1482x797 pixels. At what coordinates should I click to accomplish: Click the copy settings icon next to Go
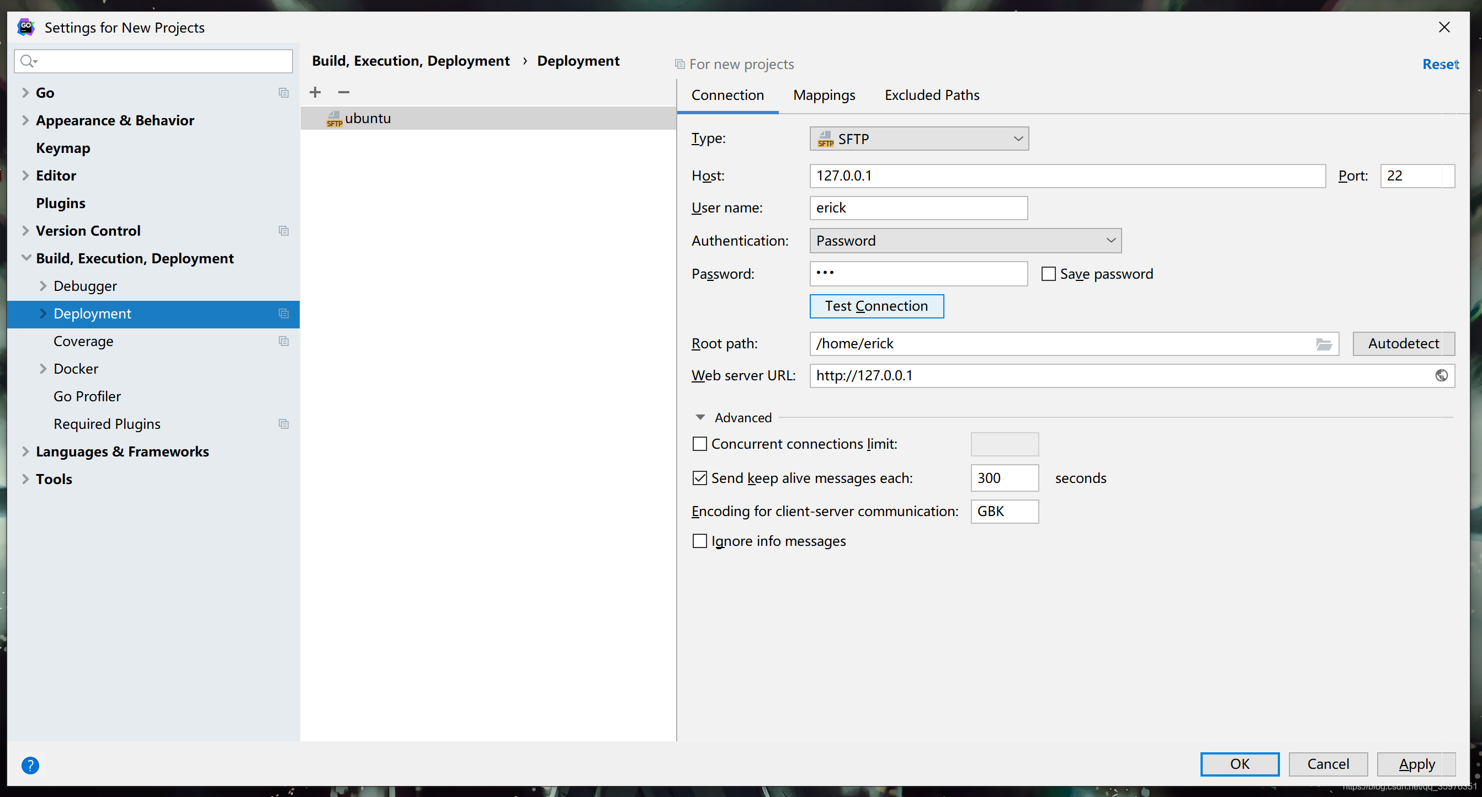284,92
